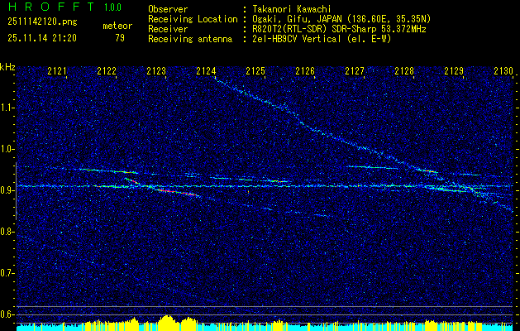Click the 2129 time axis marker

[454, 71]
